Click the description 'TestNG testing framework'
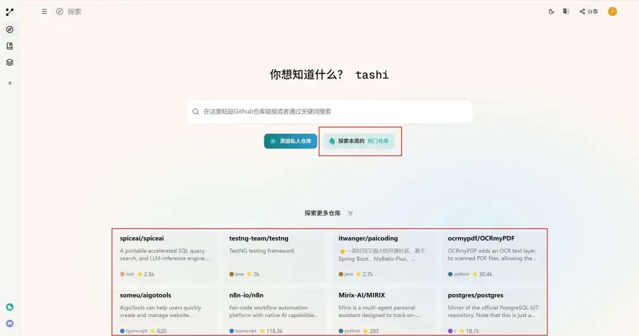Viewport: 639px width, 336px height. (x=262, y=251)
